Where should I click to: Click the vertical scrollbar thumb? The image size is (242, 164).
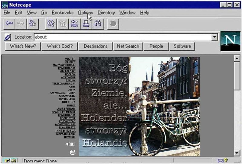(x=237, y=76)
